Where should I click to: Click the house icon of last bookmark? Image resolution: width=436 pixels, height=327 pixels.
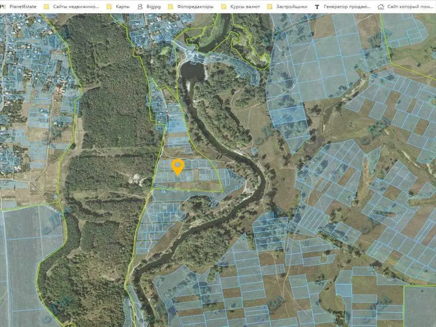[381, 7]
